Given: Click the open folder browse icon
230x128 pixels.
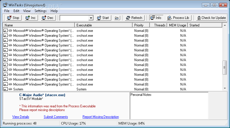Looking at the screenshot, I should point(117,18).
